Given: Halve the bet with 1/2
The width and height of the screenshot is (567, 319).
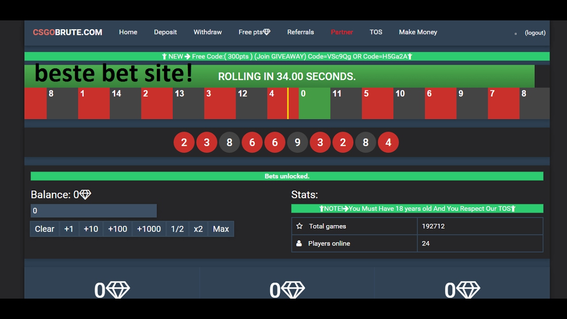Looking at the screenshot, I should pos(177,229).
